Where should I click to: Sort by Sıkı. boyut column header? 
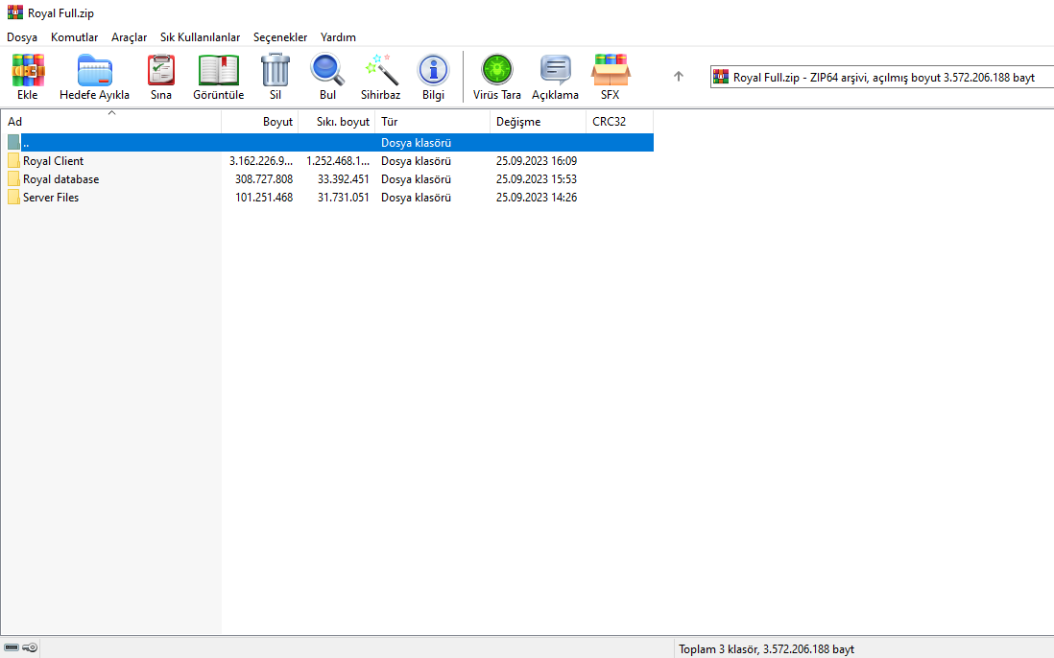point(337,122)
